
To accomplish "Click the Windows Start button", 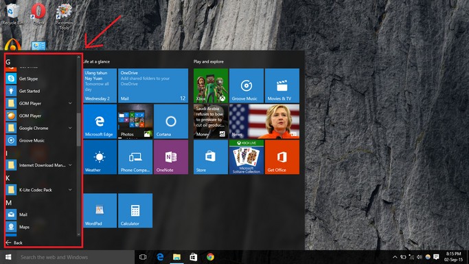I will (8, 257).
